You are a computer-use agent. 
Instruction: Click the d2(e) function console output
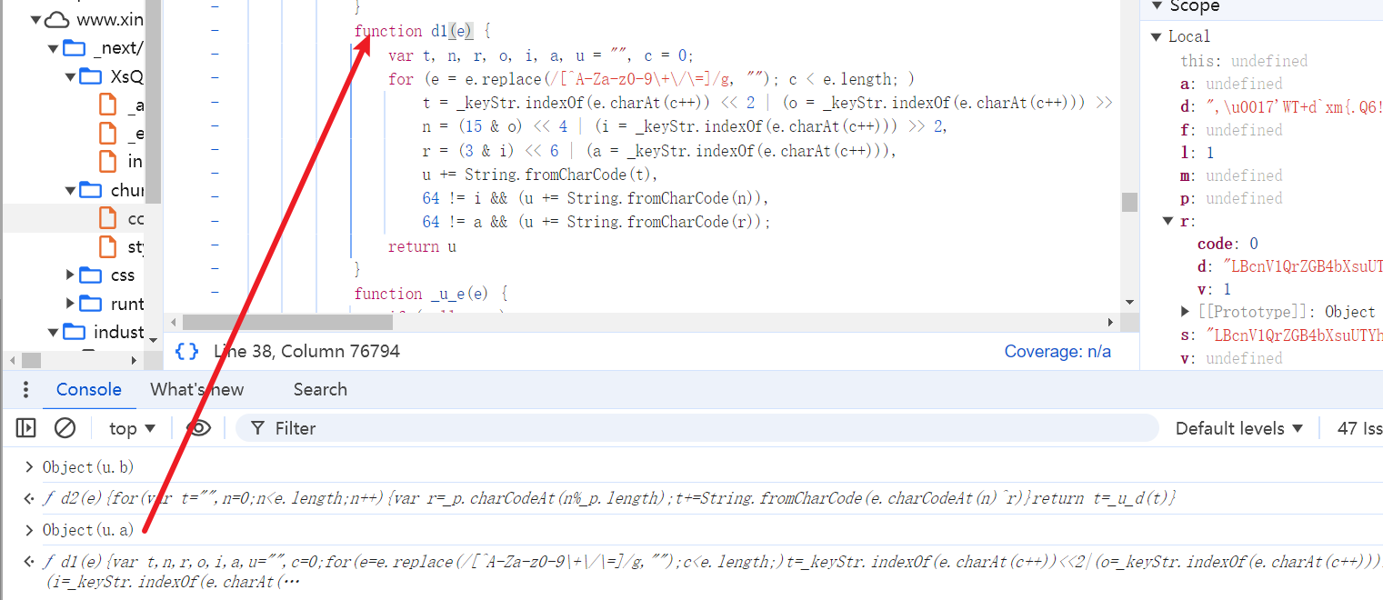609,498
